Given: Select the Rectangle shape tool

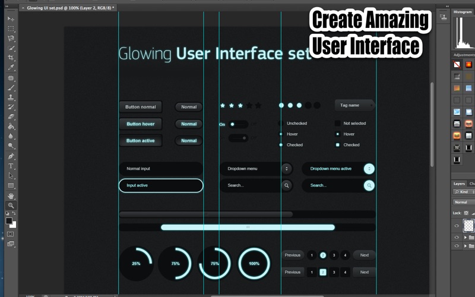Looking at the screenshot, I should point(11,185).
